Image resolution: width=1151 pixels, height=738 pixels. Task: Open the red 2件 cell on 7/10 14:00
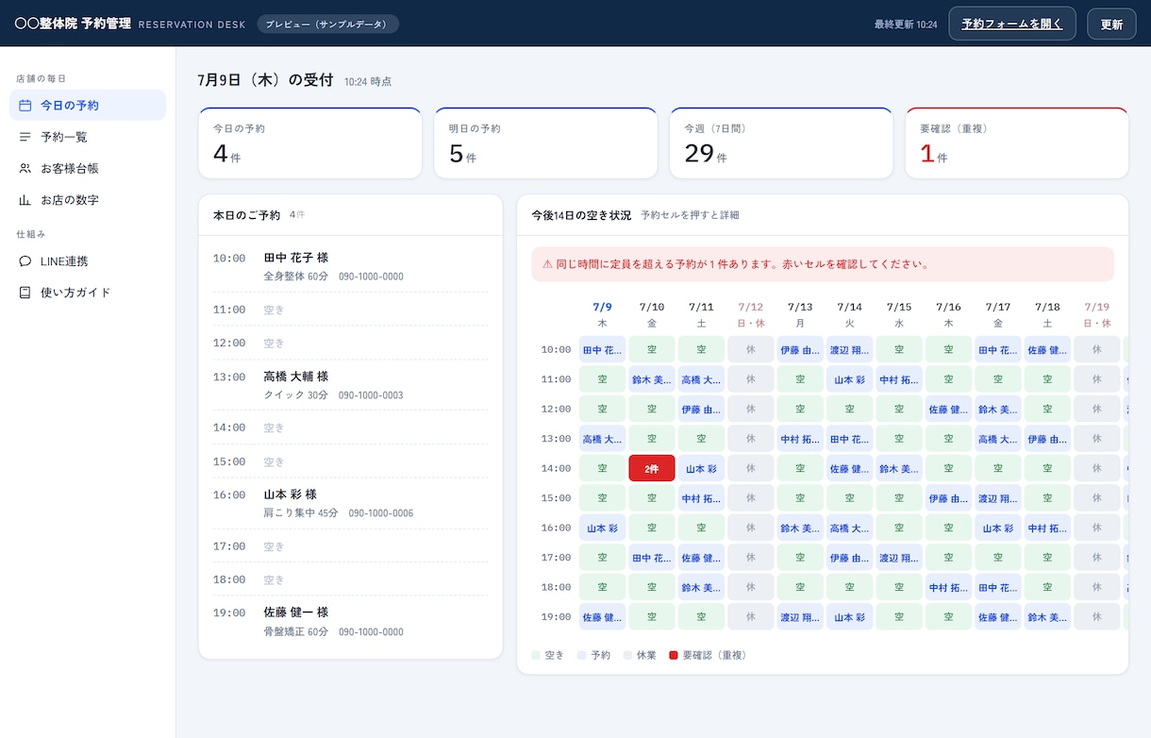(x=652, y=468)
